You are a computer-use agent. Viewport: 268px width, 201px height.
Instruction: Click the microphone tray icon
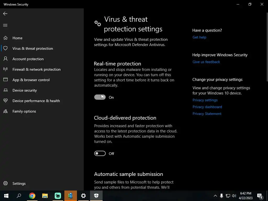tap(221, 196)
